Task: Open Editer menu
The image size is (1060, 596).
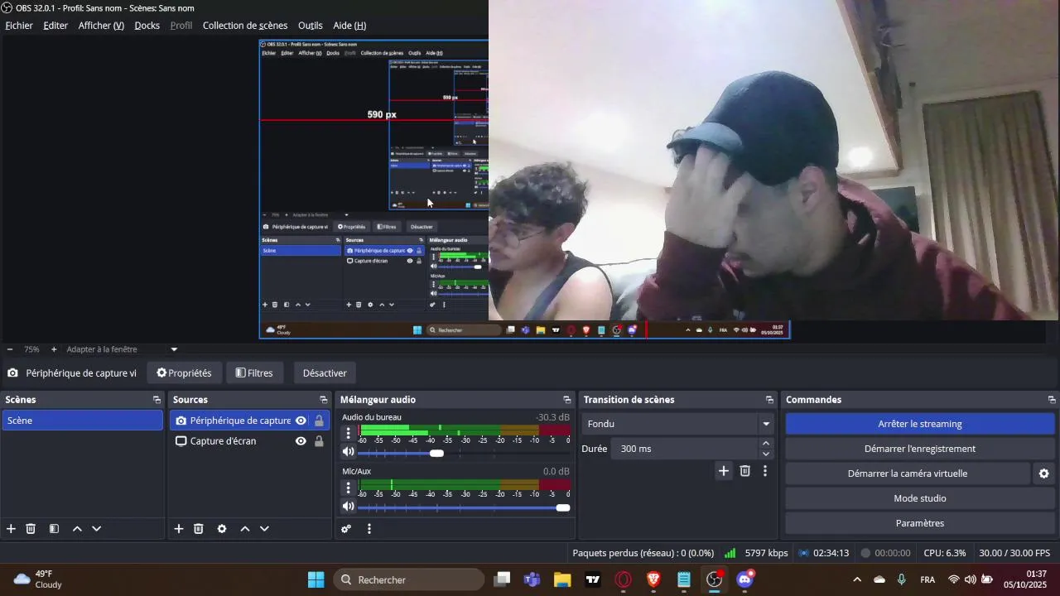Action: (x=55, y=26)
